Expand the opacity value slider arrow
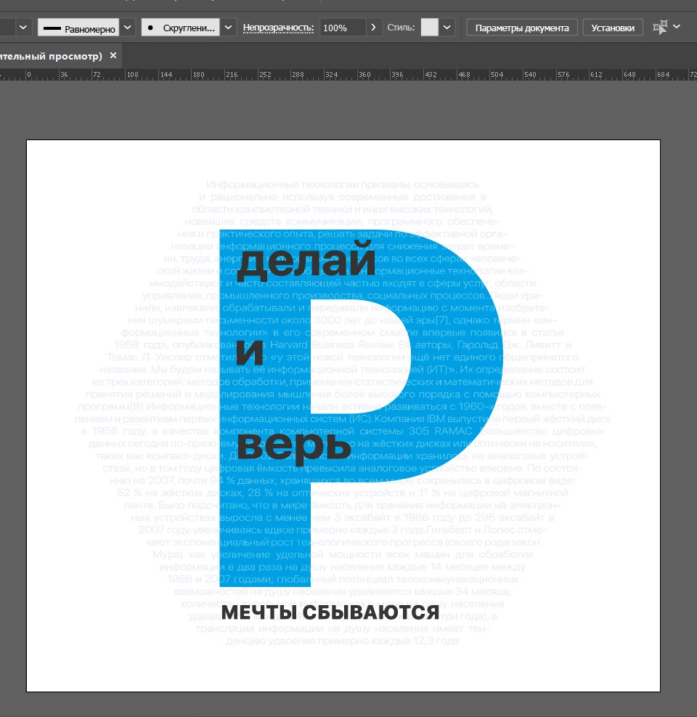 374,28
